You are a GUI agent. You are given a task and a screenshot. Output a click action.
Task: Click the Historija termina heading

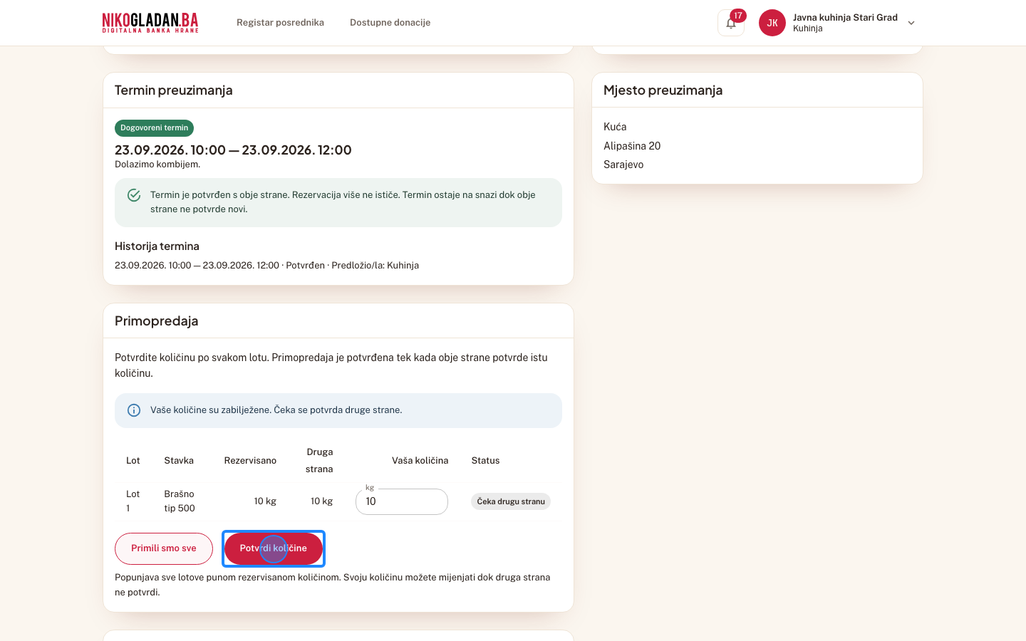(x=157, y=246)
